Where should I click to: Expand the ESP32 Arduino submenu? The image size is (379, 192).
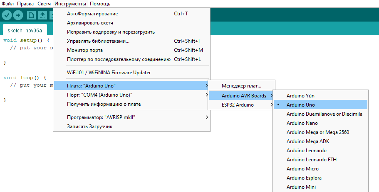click(x=241, y=105)
